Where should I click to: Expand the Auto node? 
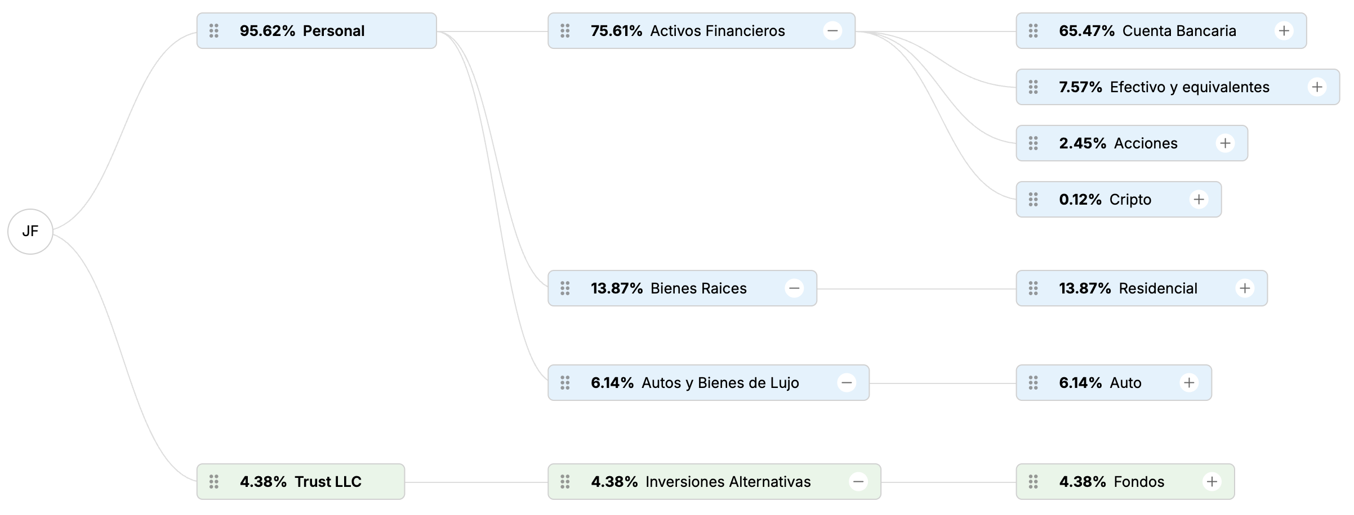click(x=1189, y=383)
